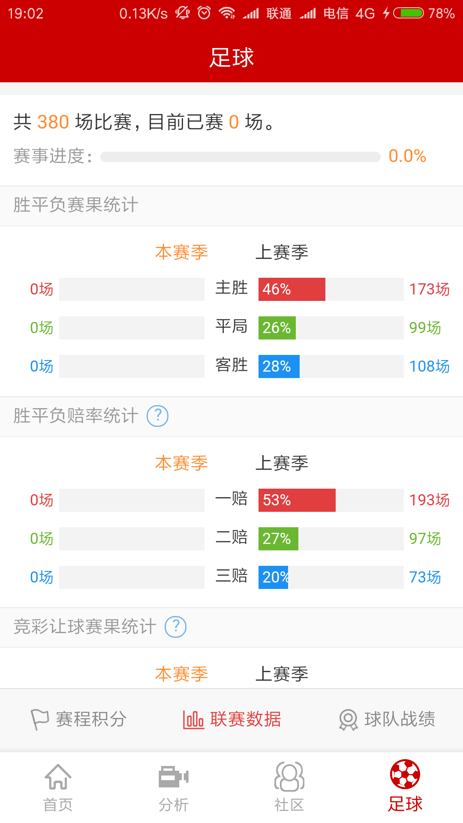Viewport: 463px width, 823px height.
Task: Switch to 上赛季 in 胜平负赛果统计
Action: (x=282, y=252)
